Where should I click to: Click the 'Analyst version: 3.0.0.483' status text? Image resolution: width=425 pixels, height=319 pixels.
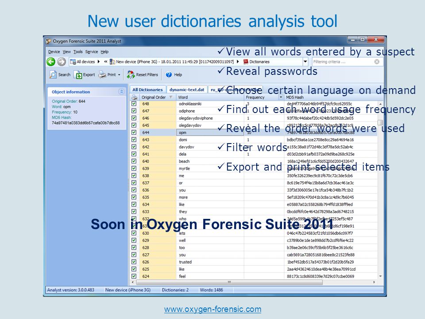click(71, 290)
